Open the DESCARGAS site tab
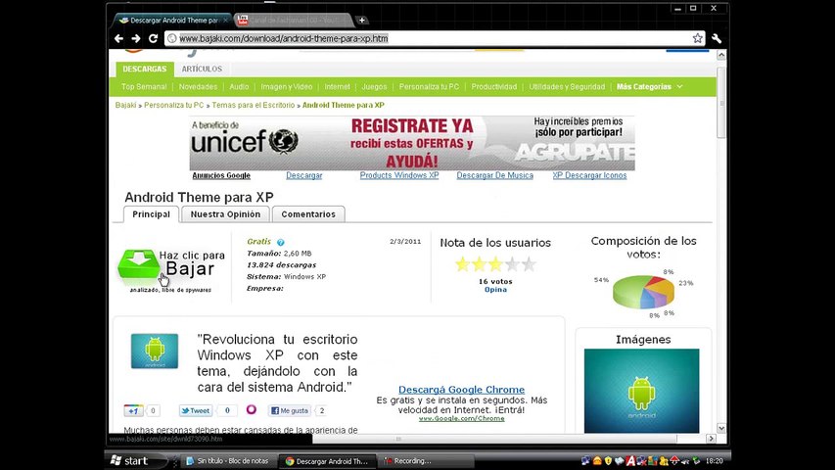This screenshot has height=470, width=835. pyautogui.click(x=144, y=69)
